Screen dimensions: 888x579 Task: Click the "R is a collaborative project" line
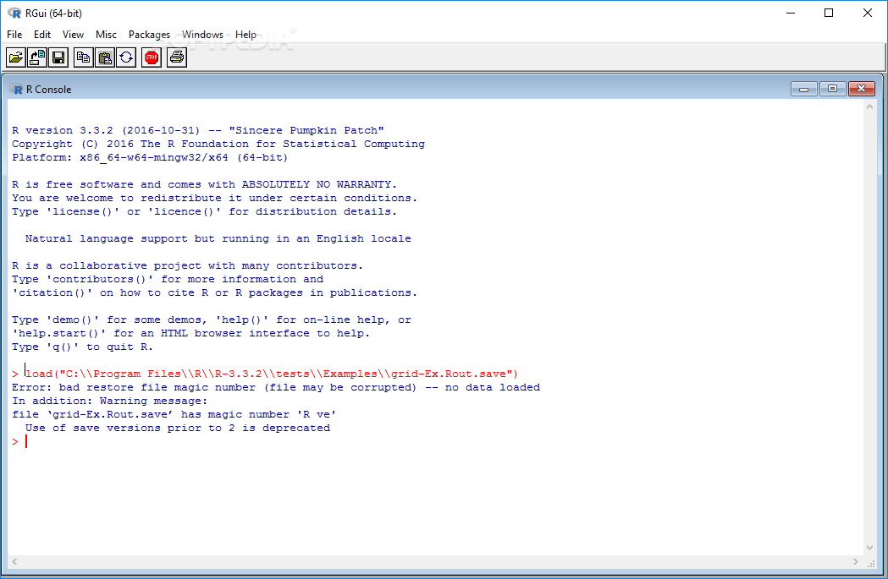coord(187,265)
